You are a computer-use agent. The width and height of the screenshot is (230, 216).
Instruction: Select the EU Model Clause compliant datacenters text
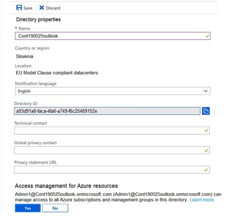[57, 73]
